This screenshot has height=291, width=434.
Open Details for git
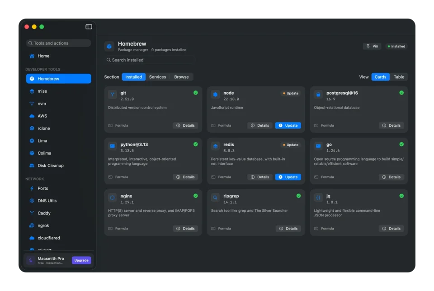point(185,125)
